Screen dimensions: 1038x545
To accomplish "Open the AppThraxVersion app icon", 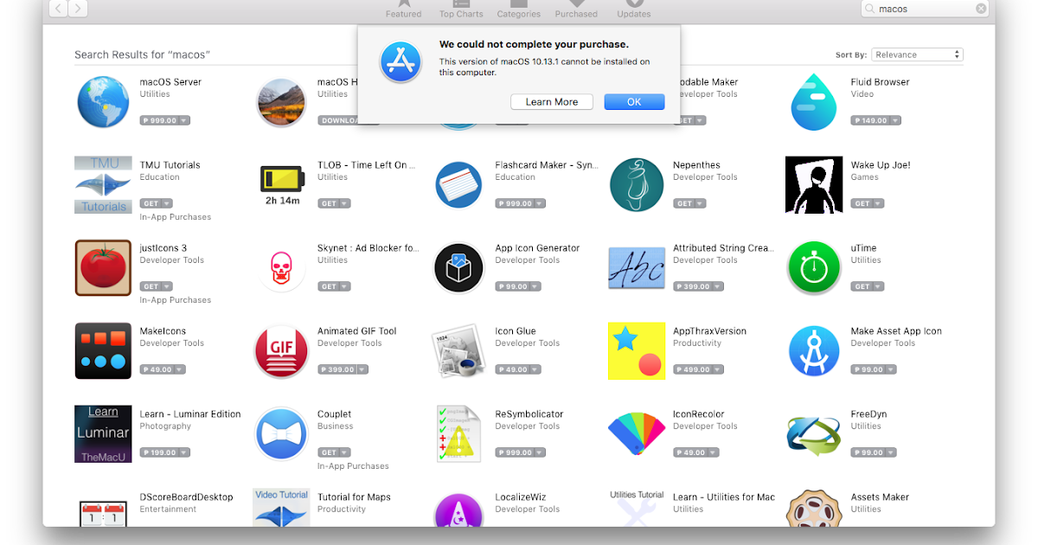I will tap(637, 351).
